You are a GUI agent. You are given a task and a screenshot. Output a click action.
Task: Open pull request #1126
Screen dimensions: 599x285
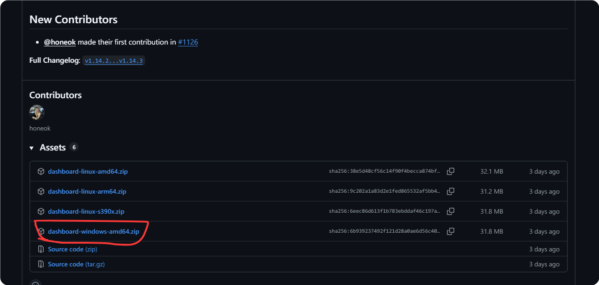tap(188, 42)
